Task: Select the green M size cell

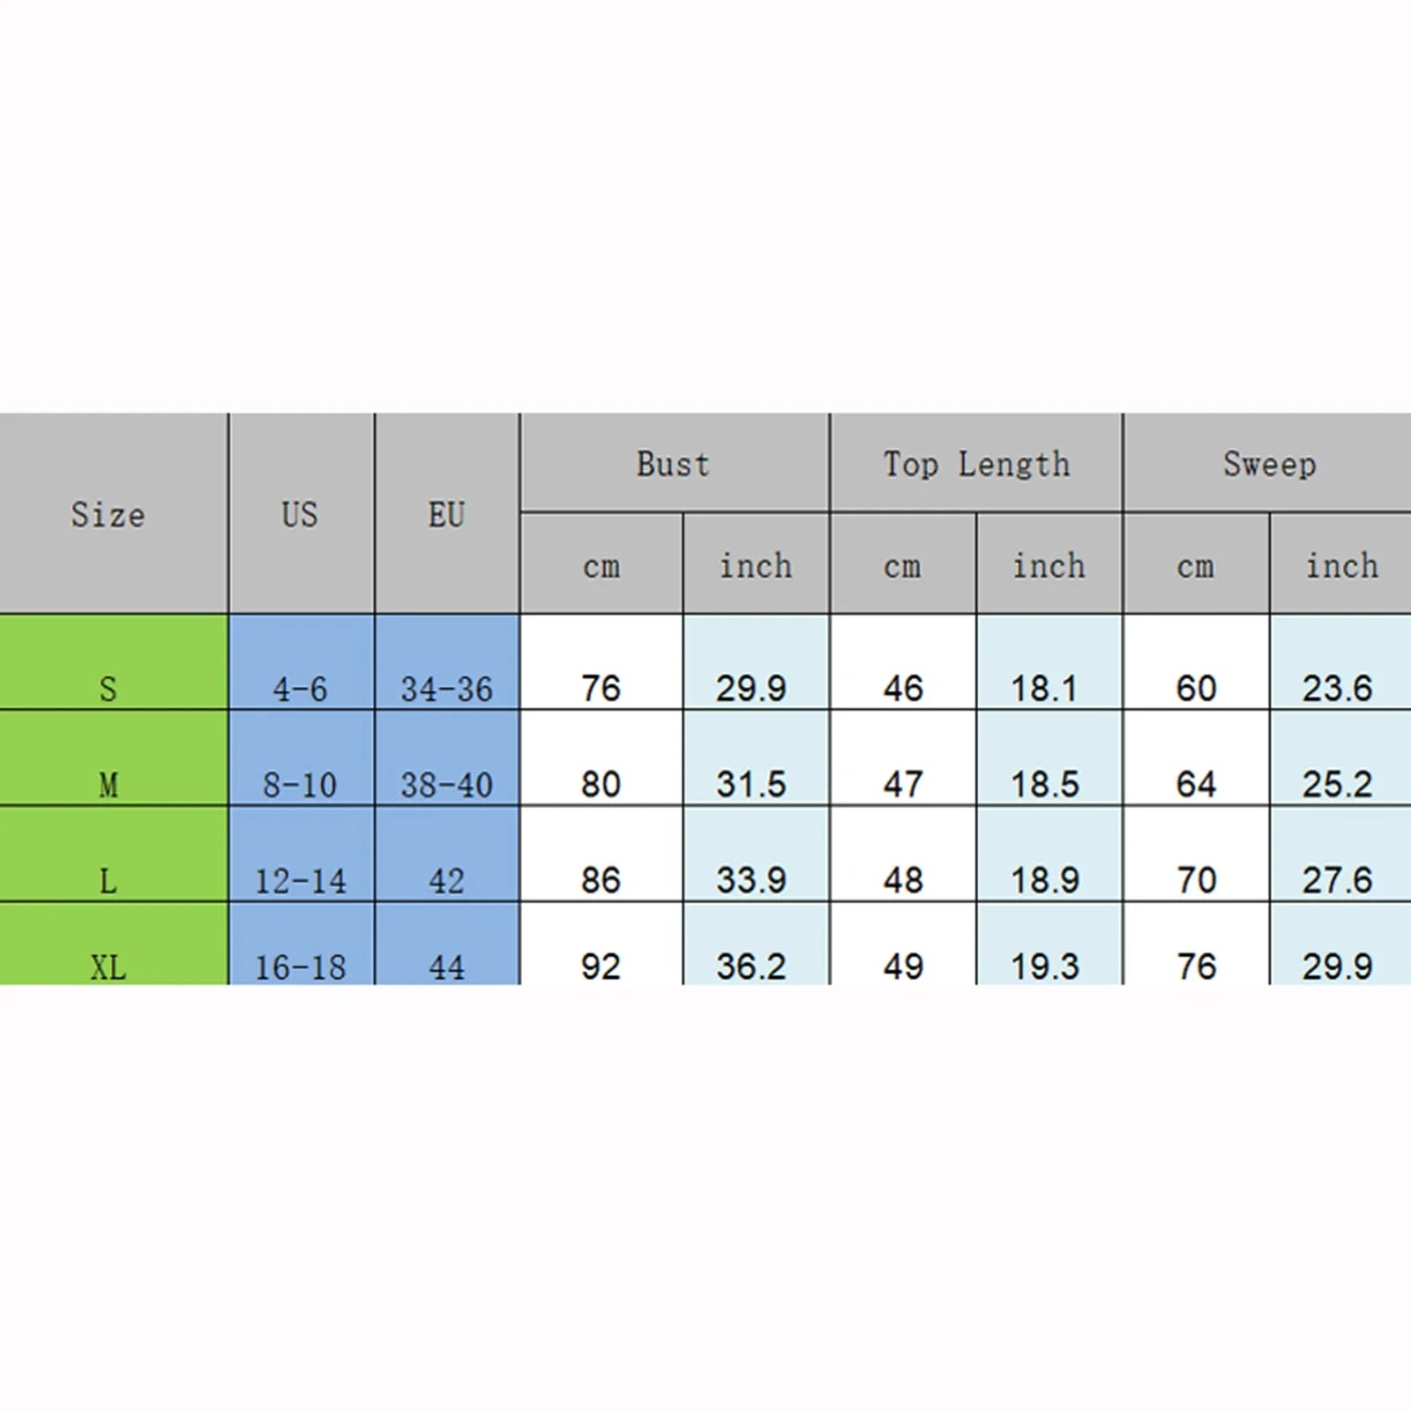Action: pos(114,758)
